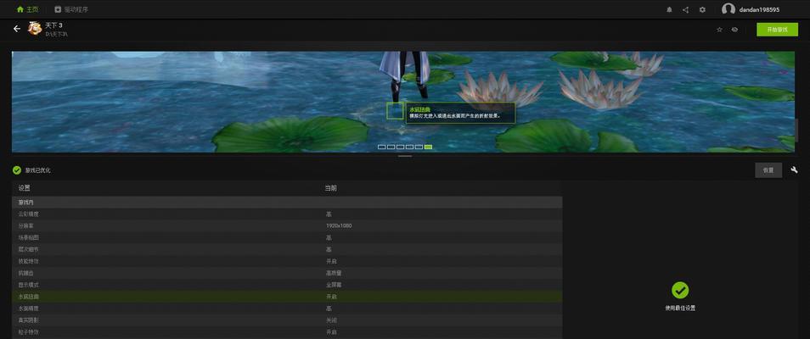Click the 天下 3 game logo icon
The image size is (810, 339).
[34, 29]
